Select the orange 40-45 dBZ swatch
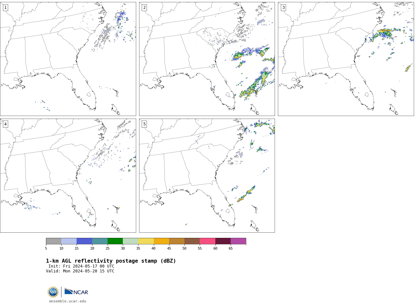The height and width of the screenshot is (305, 417). click(x=161, y=241)
